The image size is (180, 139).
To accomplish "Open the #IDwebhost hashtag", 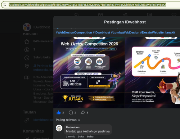I will click(x=102, y=32).
